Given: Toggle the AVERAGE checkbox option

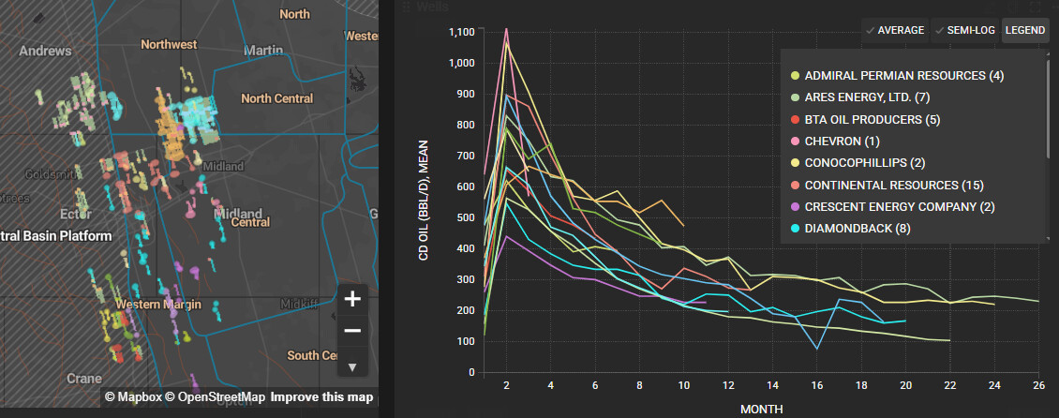Looking at the screenshot, I should pyautogui.click(x=895, y=31).
